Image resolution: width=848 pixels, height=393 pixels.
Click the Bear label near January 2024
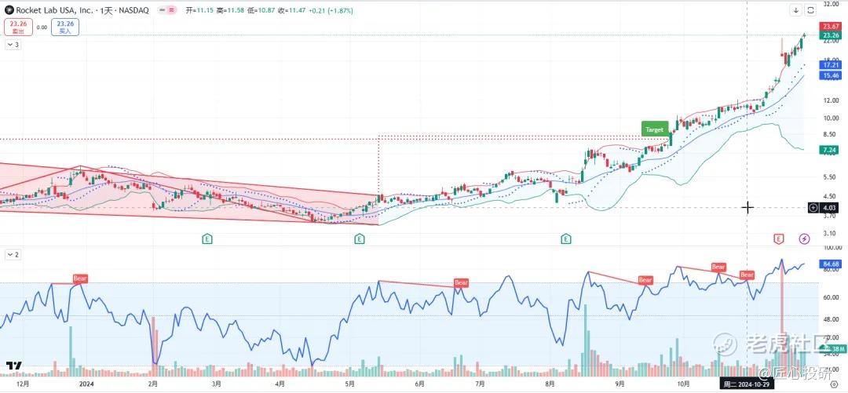point(80,279)
